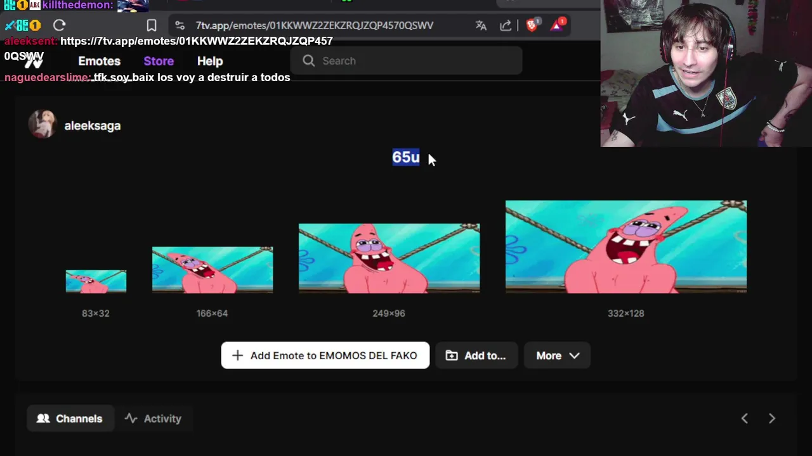Click the 166×64 size label
This screenshot has height=456, width=812.
(x=212, y=313)
